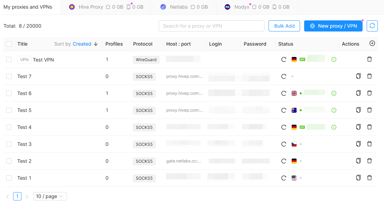Open the 10 / page size dropdown
The height and width of the screenshot is (207, 384).
tap(50, 196)
